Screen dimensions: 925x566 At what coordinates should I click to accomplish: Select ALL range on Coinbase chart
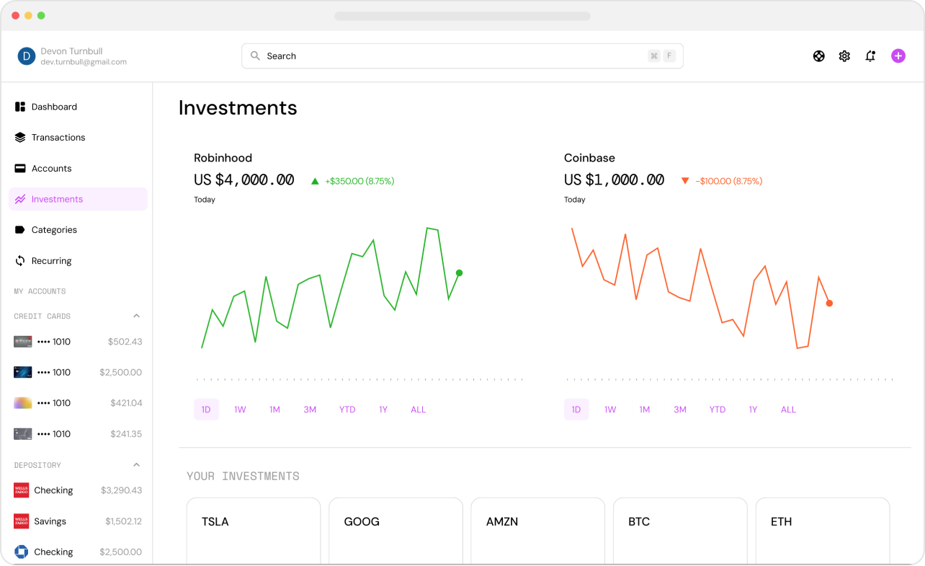pyautogui.click(x=789, y=410)
